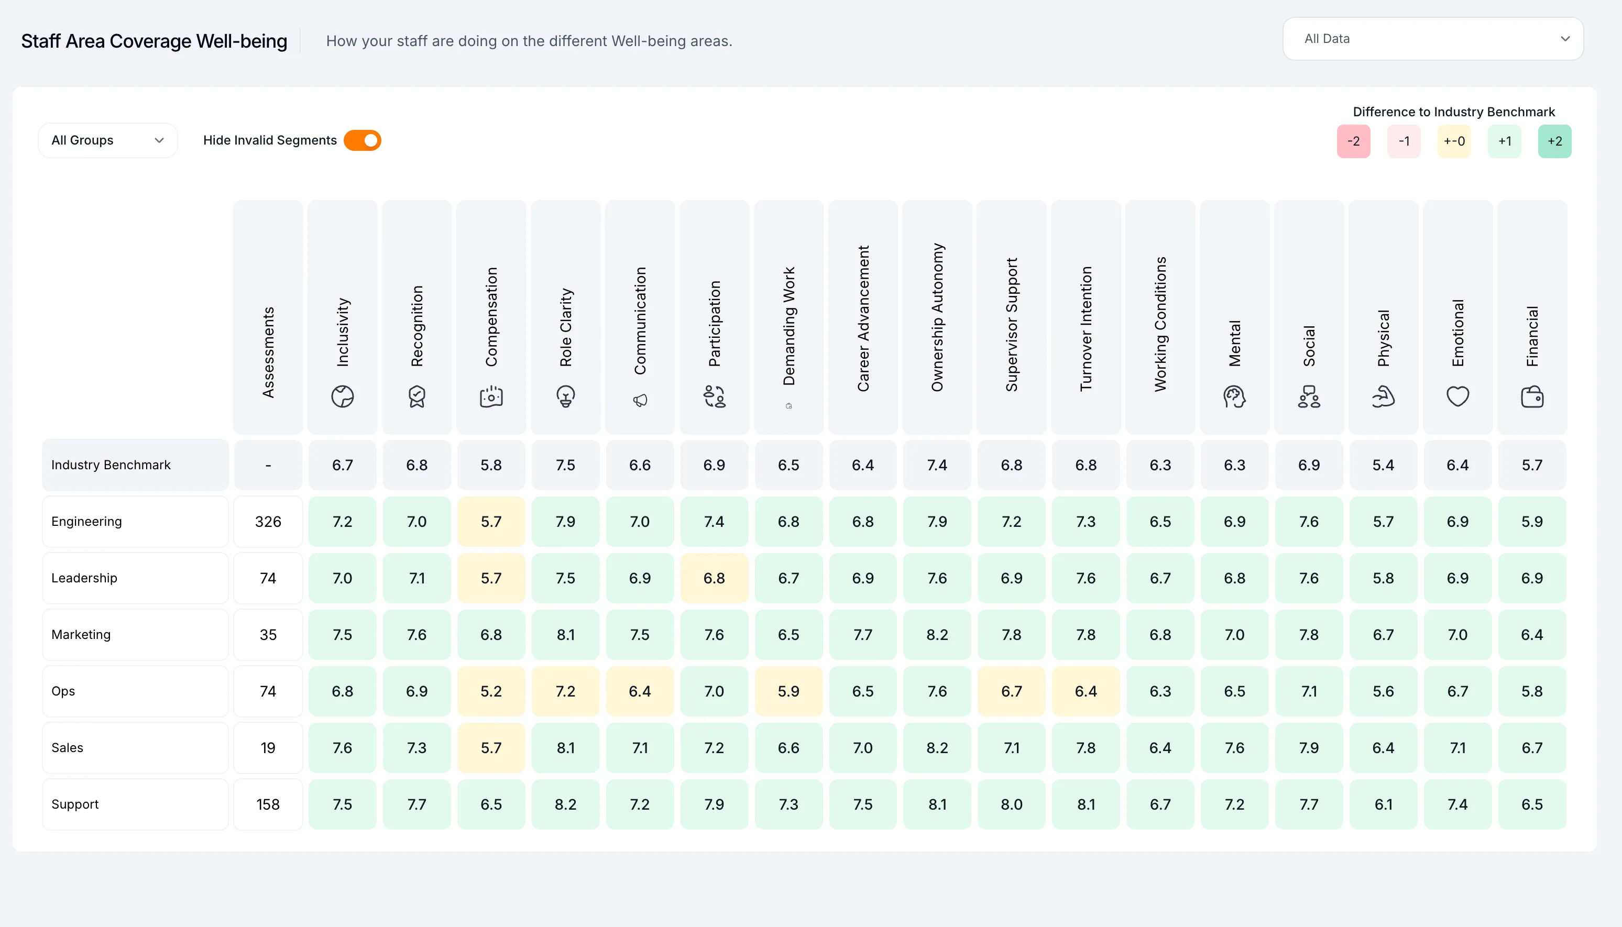Click the +2 benchmark legend chip
The height and width of the screenshot is (927, 1622).
[x=1554, y=141]
